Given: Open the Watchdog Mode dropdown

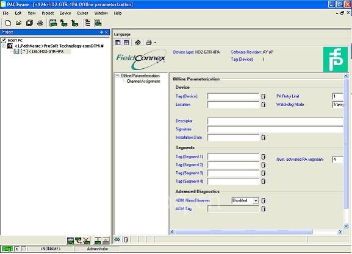Looking at the screenshot, I should coord(337,105).
